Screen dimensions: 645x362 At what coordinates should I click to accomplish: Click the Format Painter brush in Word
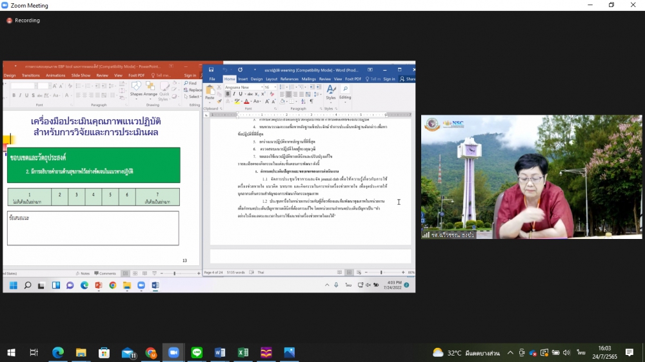220,101
